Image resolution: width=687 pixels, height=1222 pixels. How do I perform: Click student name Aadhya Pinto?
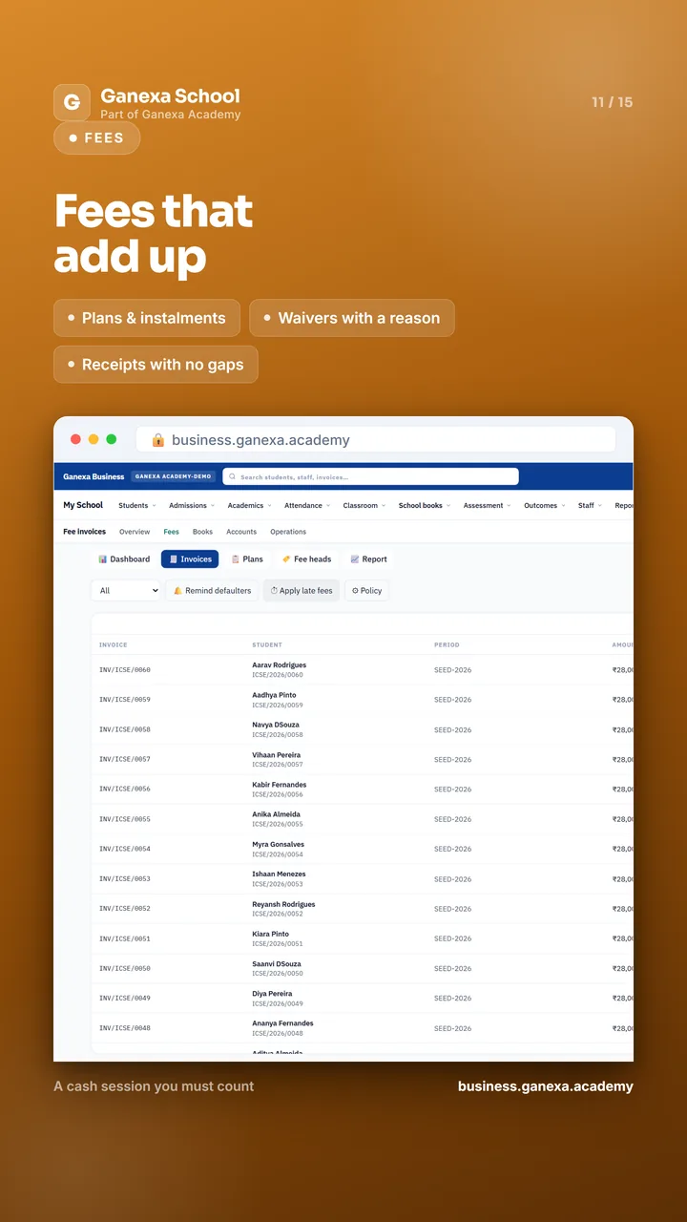point(274,695)
